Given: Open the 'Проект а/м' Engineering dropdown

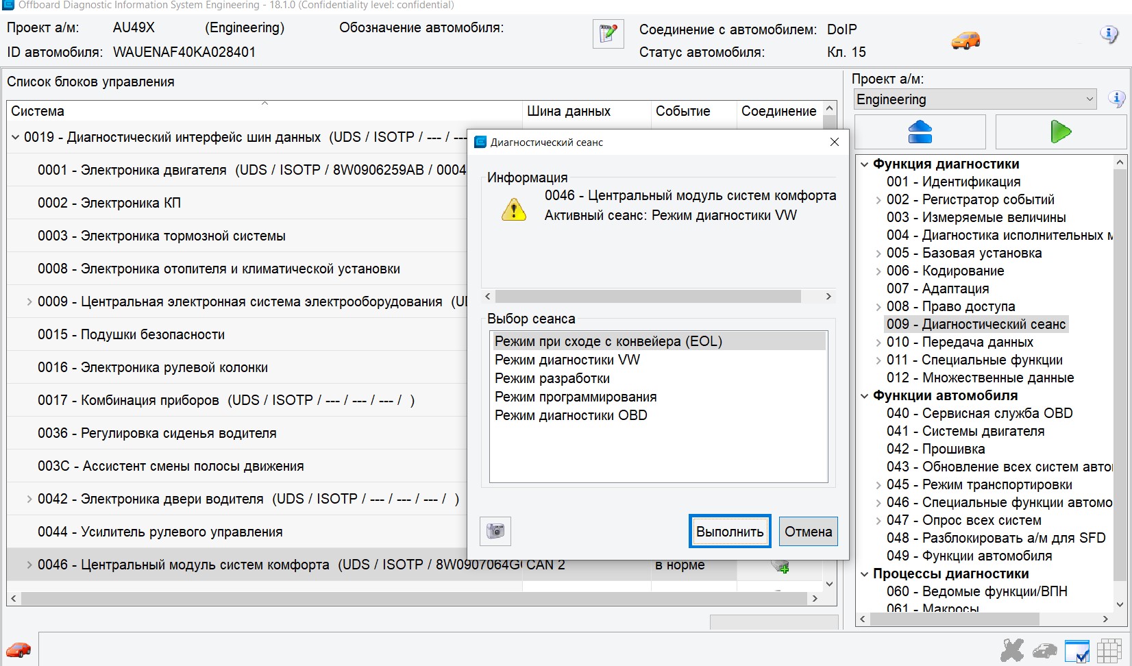Looking at the screenshot, I should click(975, 99).
